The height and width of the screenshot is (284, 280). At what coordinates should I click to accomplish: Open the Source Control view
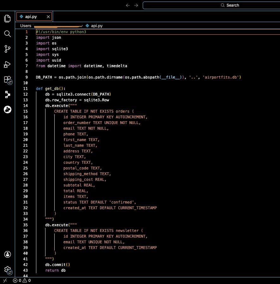tap(8, 49)
